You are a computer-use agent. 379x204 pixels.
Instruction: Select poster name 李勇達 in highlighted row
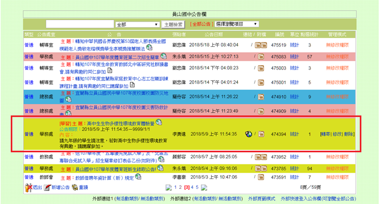coord(179,134)
